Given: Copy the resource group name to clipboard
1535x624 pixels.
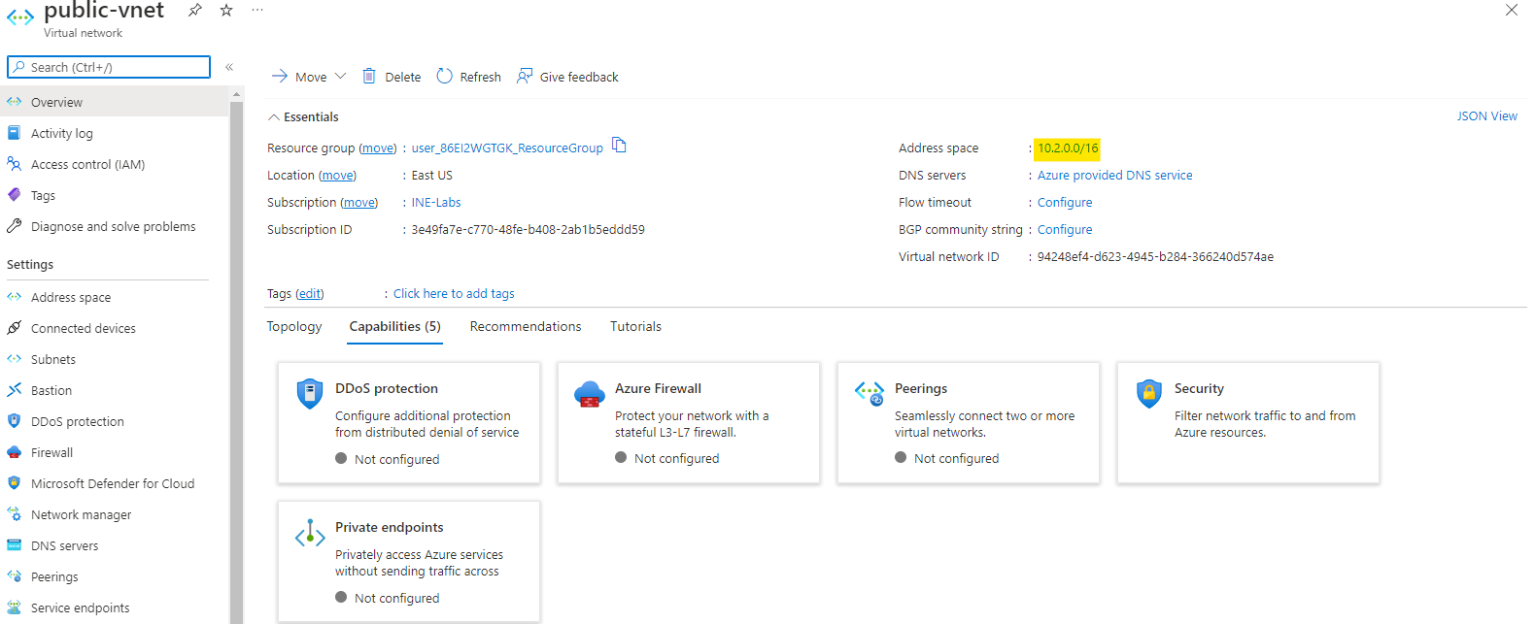Looking at the screenshot, I should [x=619, y=147].
